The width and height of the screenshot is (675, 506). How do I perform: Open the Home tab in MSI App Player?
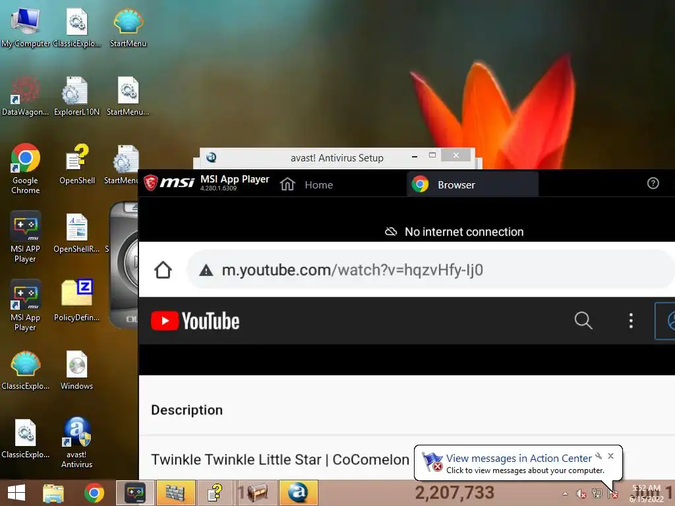pyautogui.click(x=307, y=184)
